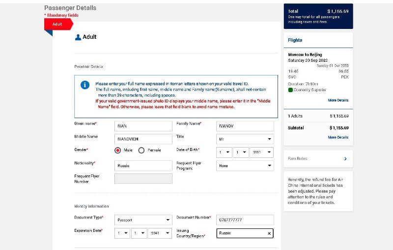Click the green Economy Superior square icon

(290, 90)
